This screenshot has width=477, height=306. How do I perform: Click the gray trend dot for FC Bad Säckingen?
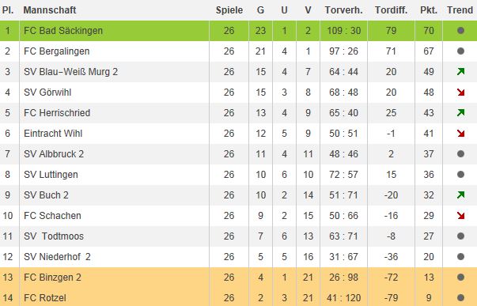[460, 30]
